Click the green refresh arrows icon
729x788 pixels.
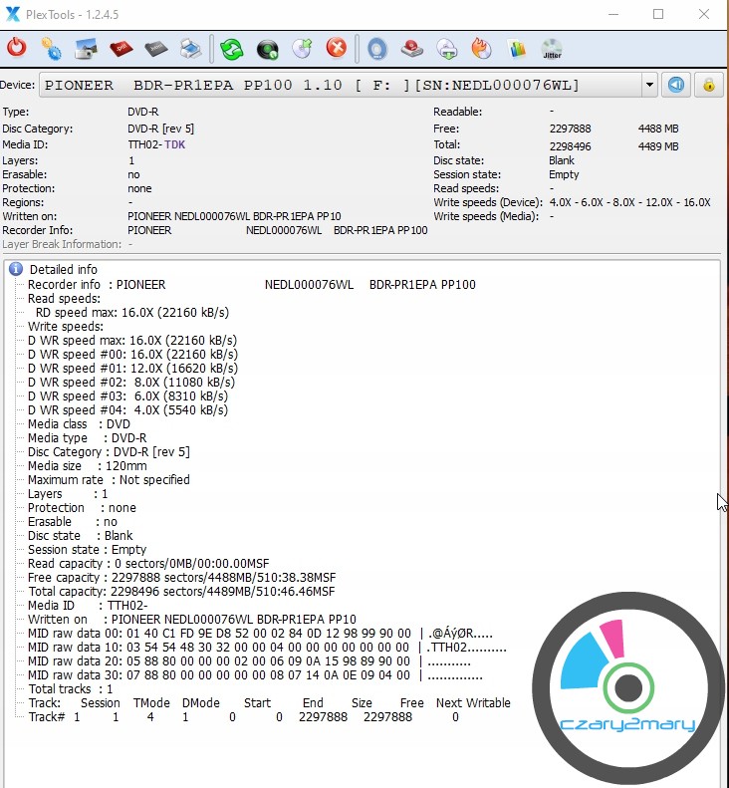click(232, 48)
